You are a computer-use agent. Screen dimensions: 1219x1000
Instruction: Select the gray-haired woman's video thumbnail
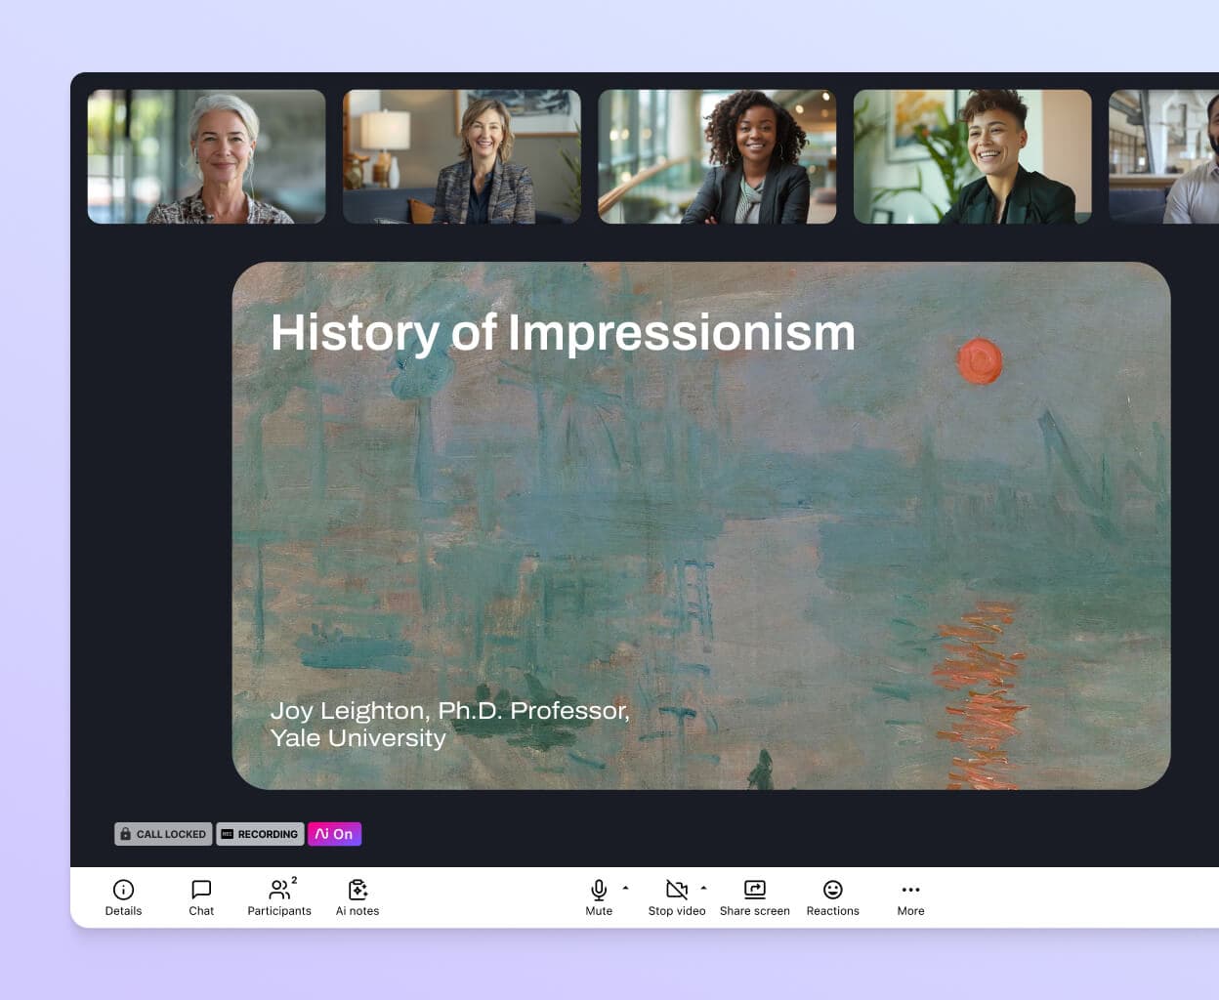[x=206, y=156]
